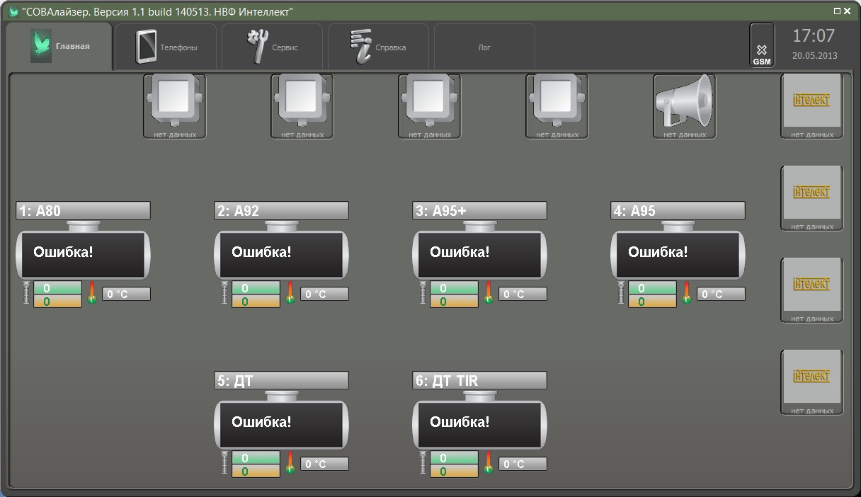
Task: Click the top Интелект device tile
Action: pos(812,106)
